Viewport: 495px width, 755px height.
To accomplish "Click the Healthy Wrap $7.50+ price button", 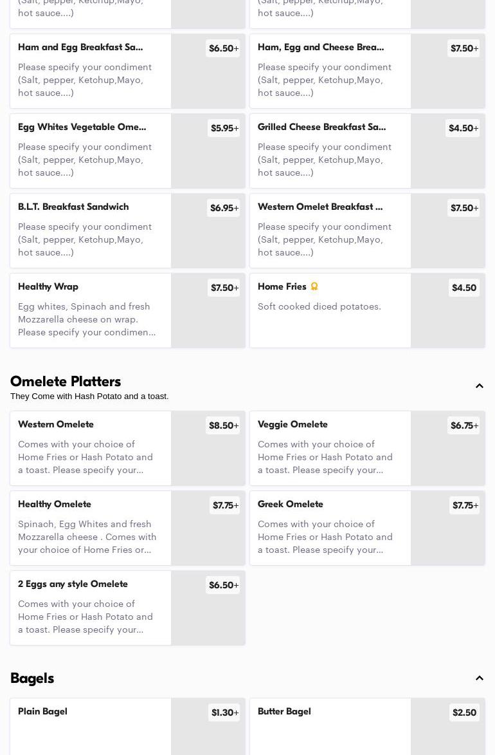I will (x=224, y=288).
